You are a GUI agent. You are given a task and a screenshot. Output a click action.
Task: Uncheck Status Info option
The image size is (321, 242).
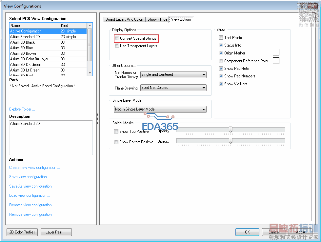pos(221,45)
